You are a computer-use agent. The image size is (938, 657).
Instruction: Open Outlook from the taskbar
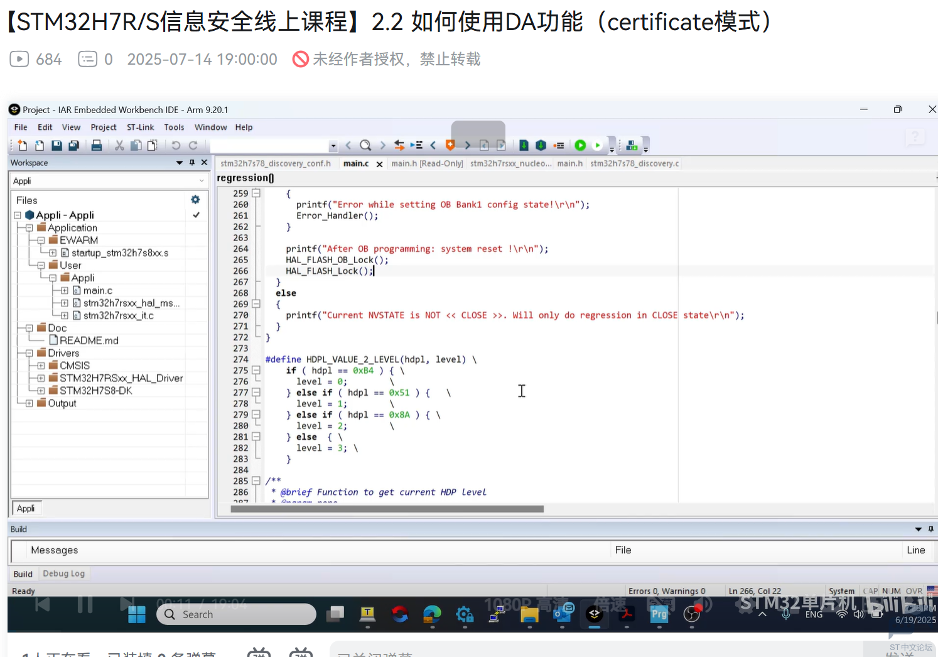(x=563, y=614)
